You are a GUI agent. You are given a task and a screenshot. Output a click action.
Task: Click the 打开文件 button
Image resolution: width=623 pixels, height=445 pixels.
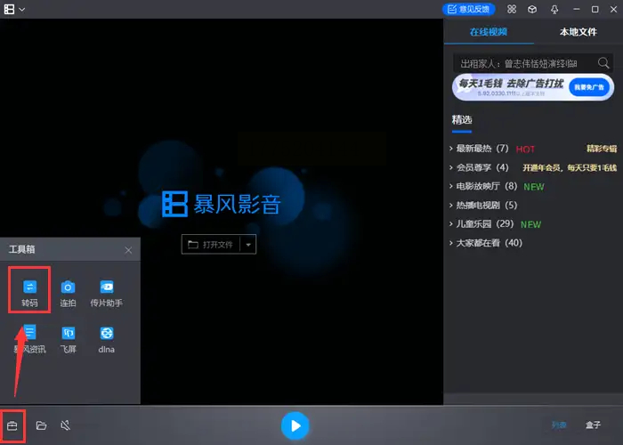click(211, 245)
